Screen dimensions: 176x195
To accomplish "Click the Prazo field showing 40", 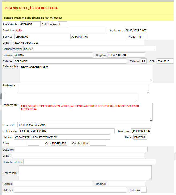I will click(142, 36).
